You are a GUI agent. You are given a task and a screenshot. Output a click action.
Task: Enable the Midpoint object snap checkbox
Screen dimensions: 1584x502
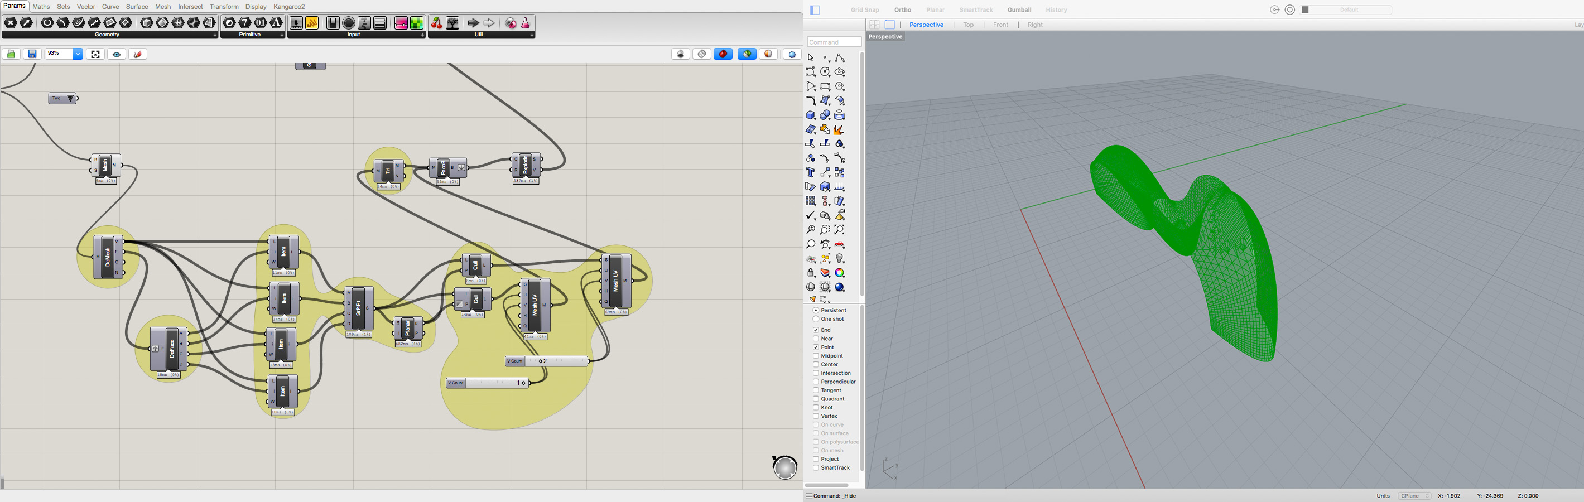point(816,356)
